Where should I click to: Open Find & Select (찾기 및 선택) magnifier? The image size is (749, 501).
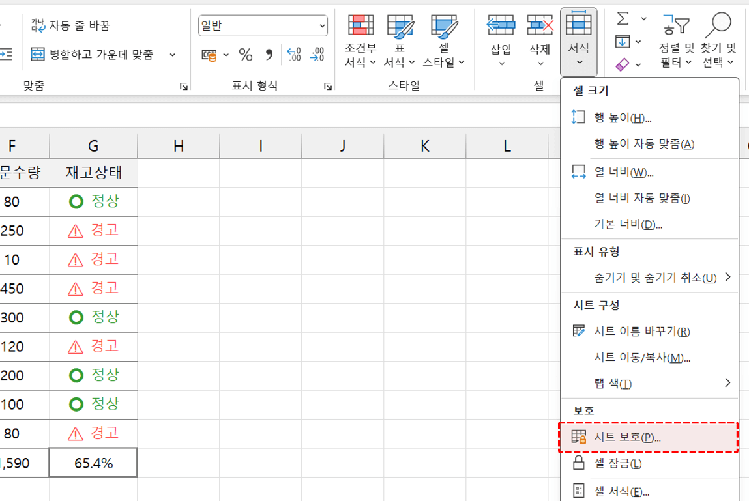[718, 26]
